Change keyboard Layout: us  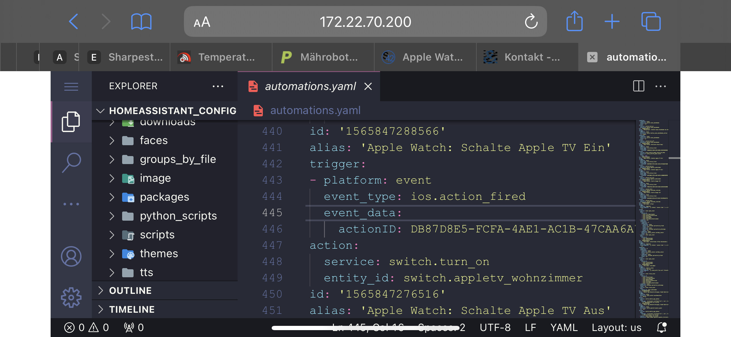pyautogui.click(x=616, y=328)
